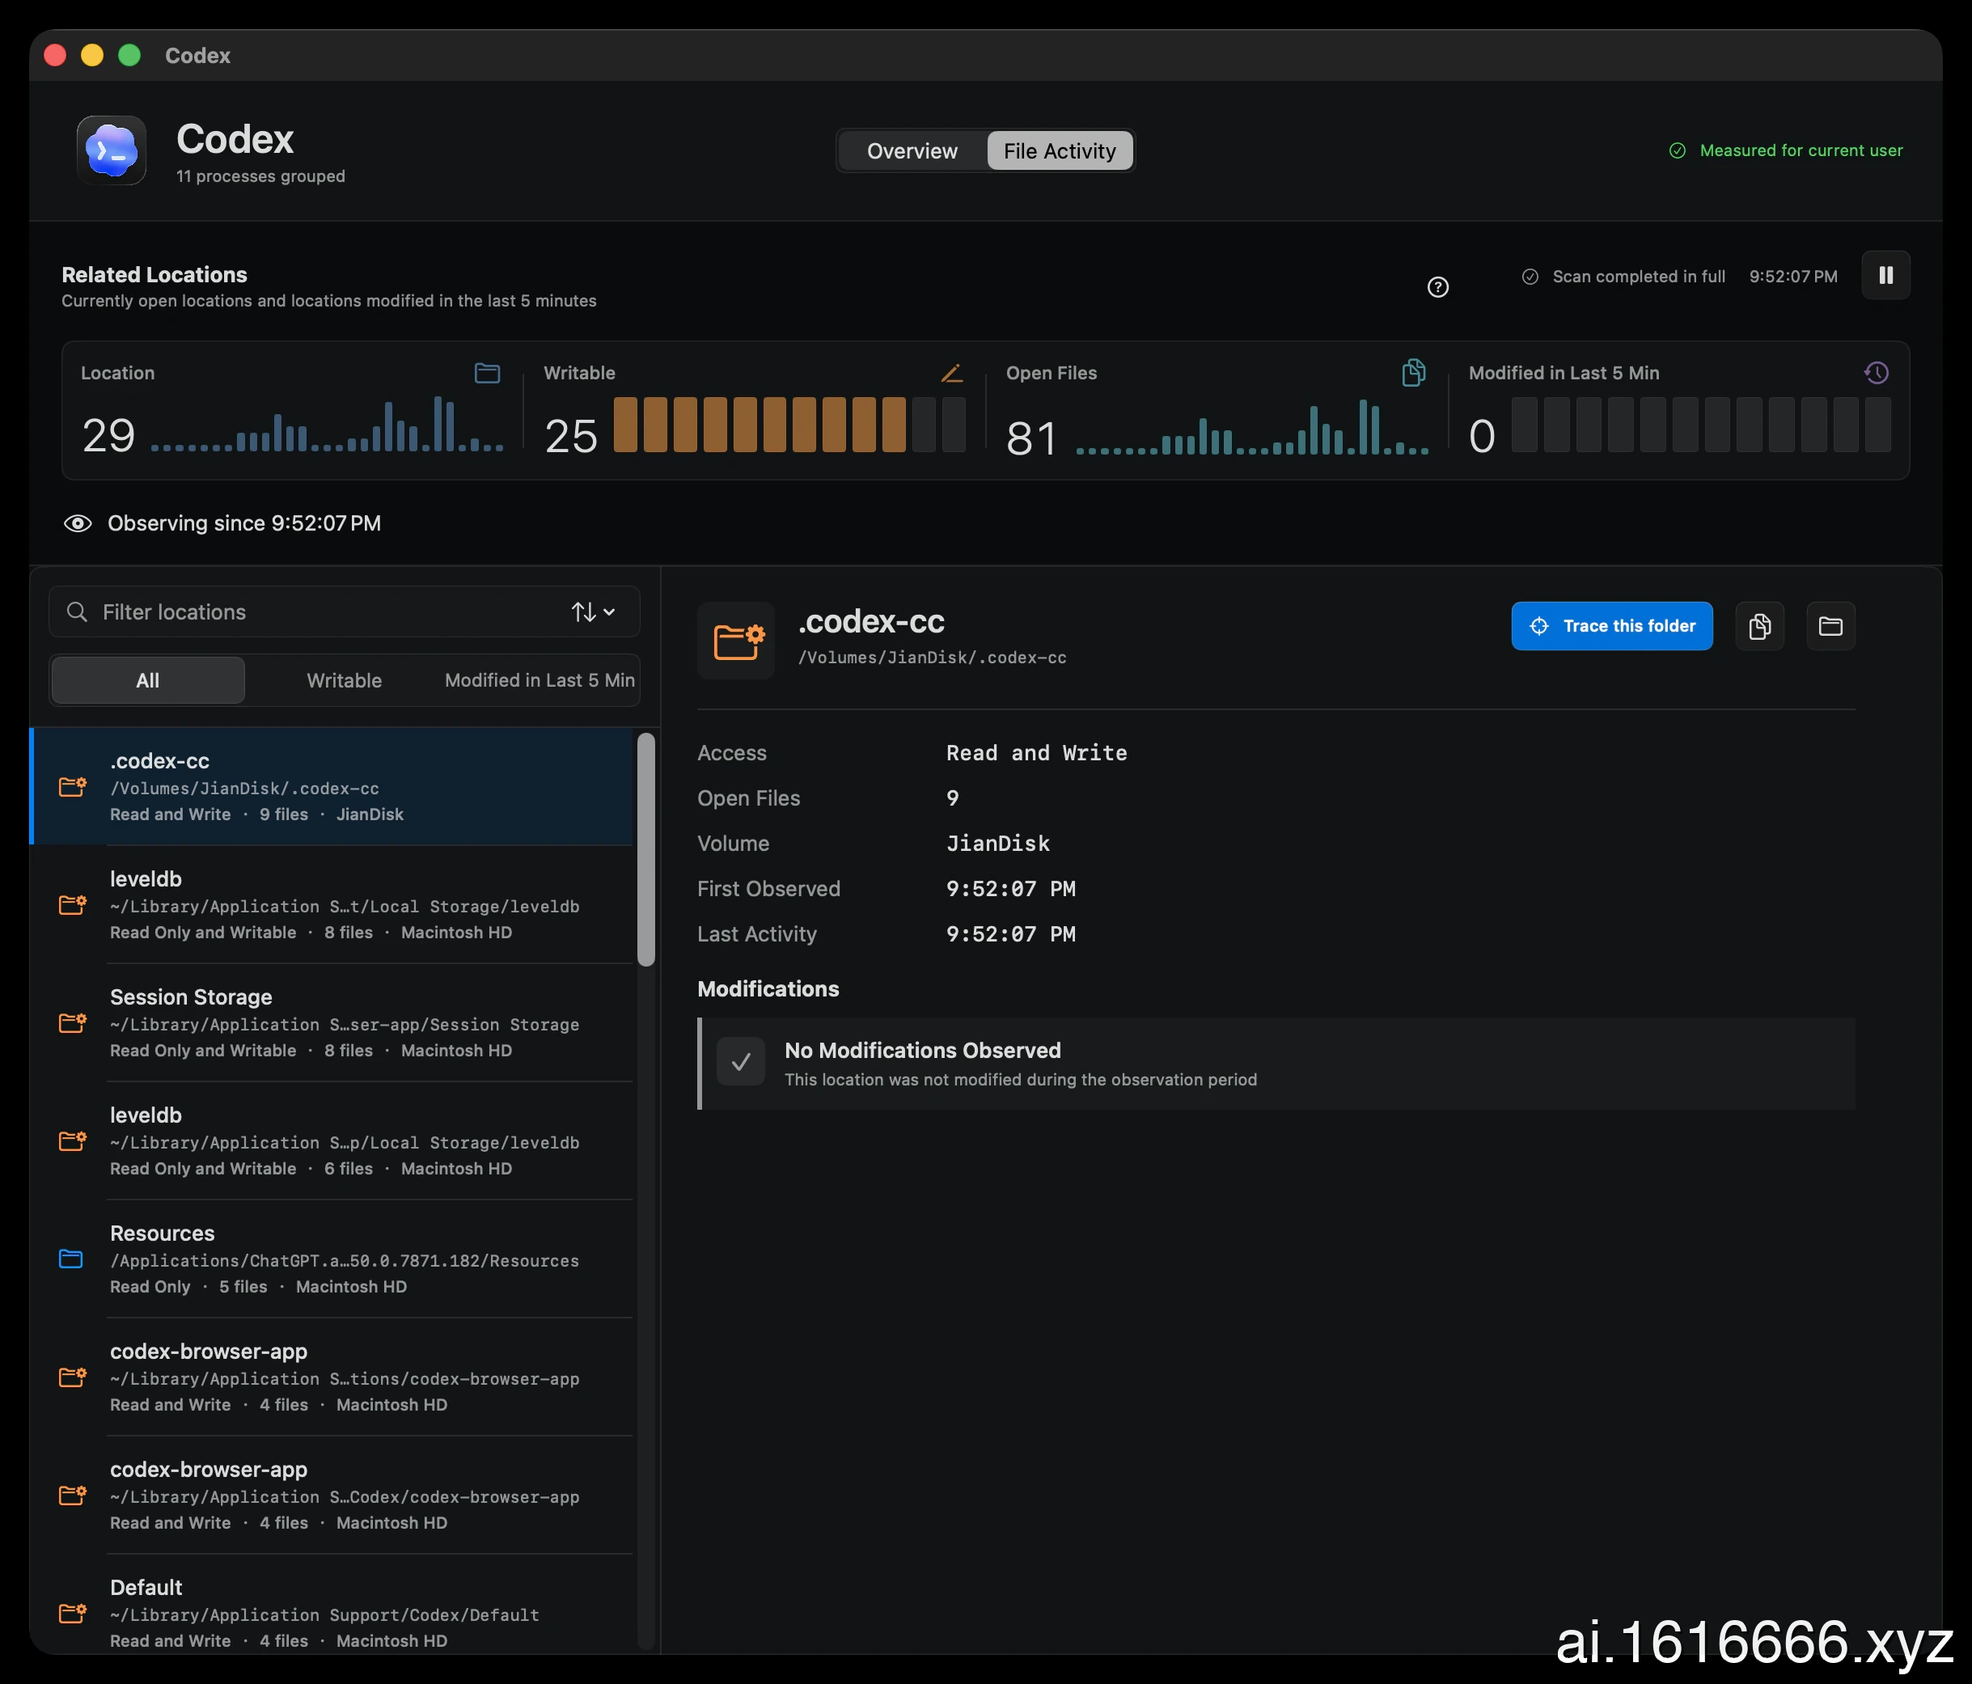
Task: Click the Last Activity time value
Action: (x=1011, y=935)
